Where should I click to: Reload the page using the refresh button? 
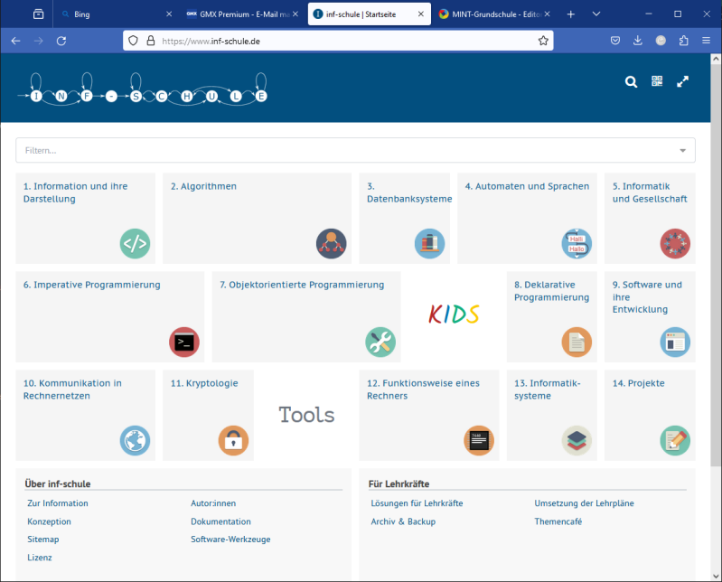coord(61,41)
